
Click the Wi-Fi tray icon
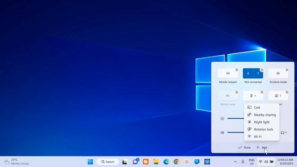[260, 162]
